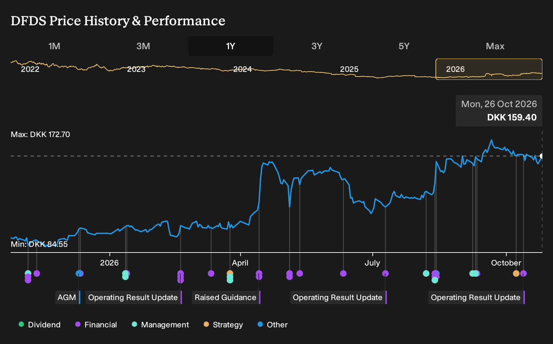This screenshot has height=344, width=553.
Task: Switch to the 1Y range tab
Action: pos(231,46)
